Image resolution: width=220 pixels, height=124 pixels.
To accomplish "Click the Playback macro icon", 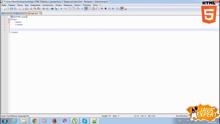I will tap(109, 9).
